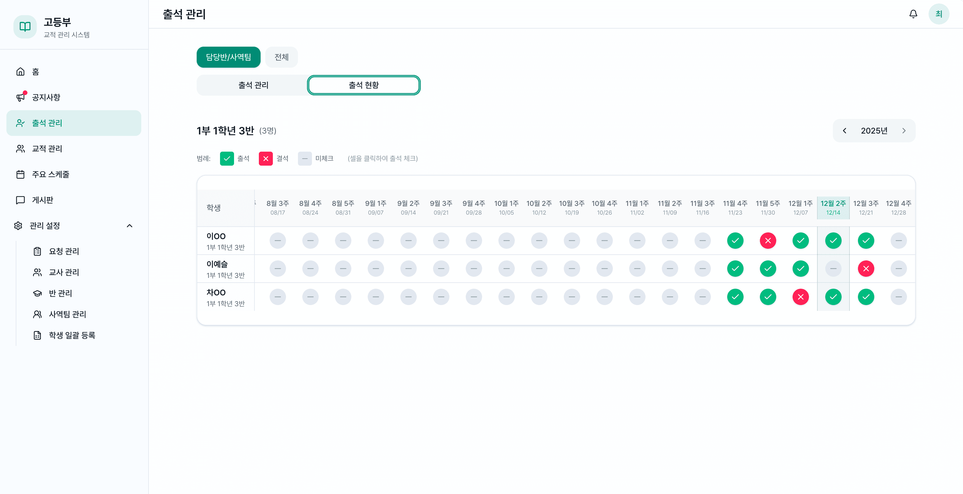Screen dimensions: 963x494
Task: Toggle 차OO absent mark for 12/07
Action: 800,297
